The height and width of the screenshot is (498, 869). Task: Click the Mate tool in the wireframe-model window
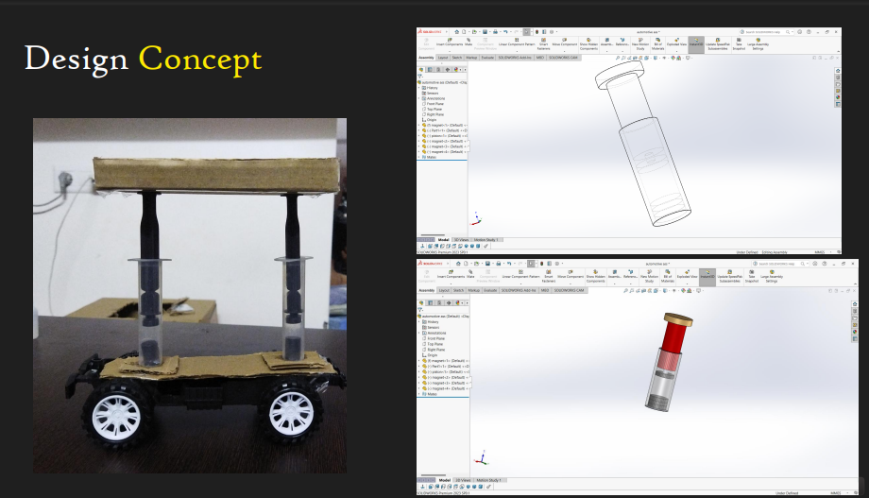click(x=469, y=43)
